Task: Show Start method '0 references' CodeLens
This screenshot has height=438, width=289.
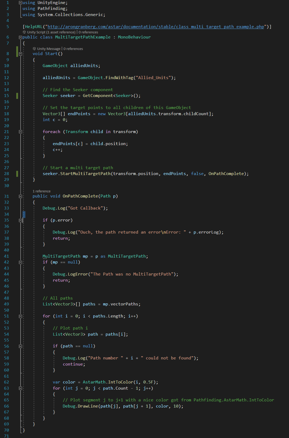Action: (x=73, y=49)
